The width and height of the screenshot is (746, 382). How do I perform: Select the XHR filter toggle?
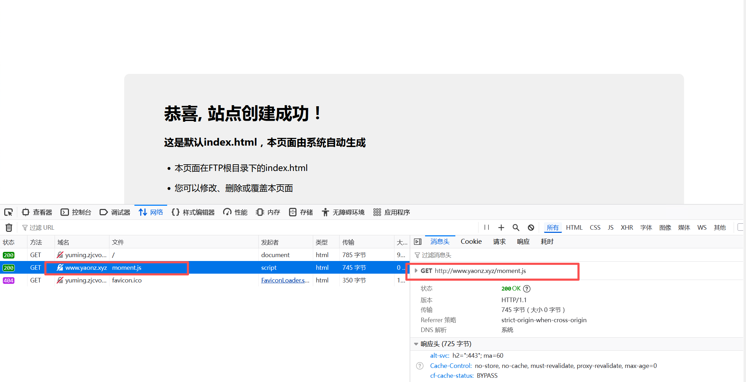click(627, 228)
